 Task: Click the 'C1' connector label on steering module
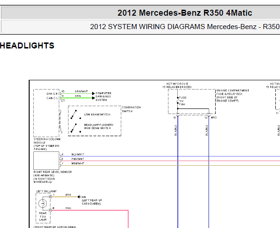(x=63, y=101)
